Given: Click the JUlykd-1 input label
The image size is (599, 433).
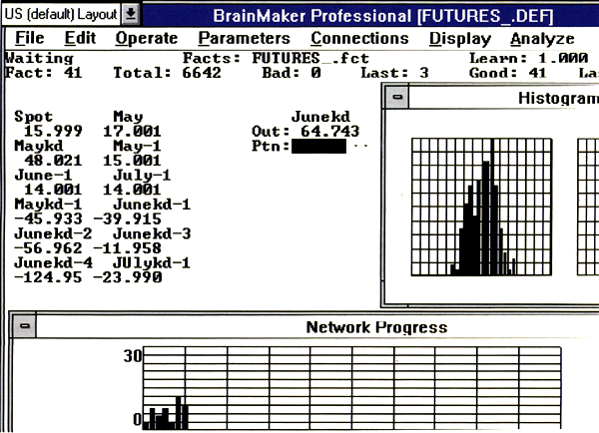Looking at the screenshot, I should 152,262.
